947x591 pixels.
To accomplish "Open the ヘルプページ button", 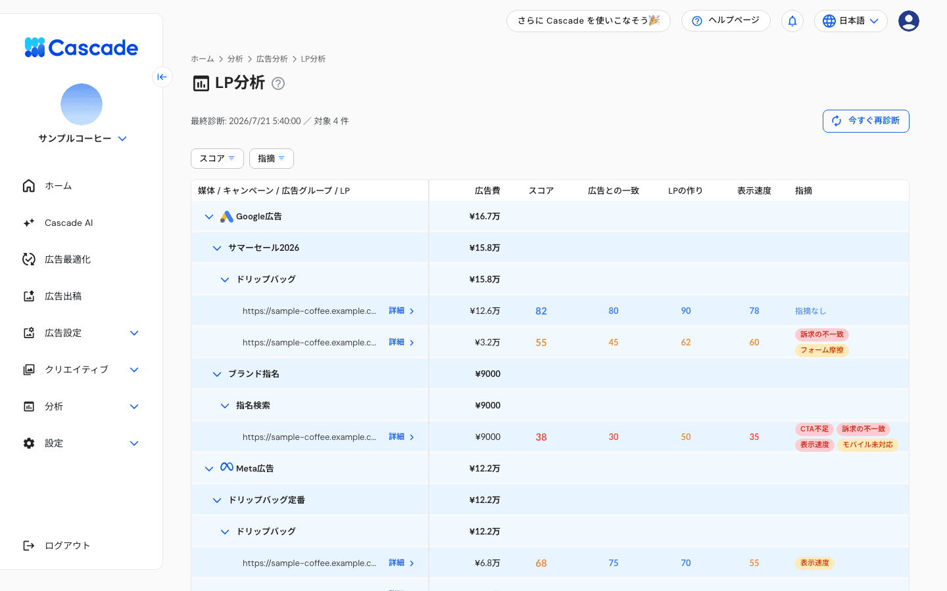I will (x=726, y=21).
